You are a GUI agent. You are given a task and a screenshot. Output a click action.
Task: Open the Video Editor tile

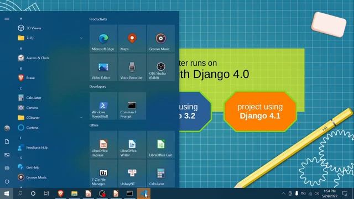(103, 67)
